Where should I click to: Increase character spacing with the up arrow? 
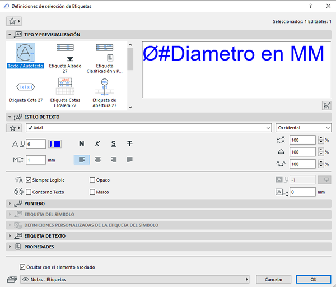tap(321, 162)
